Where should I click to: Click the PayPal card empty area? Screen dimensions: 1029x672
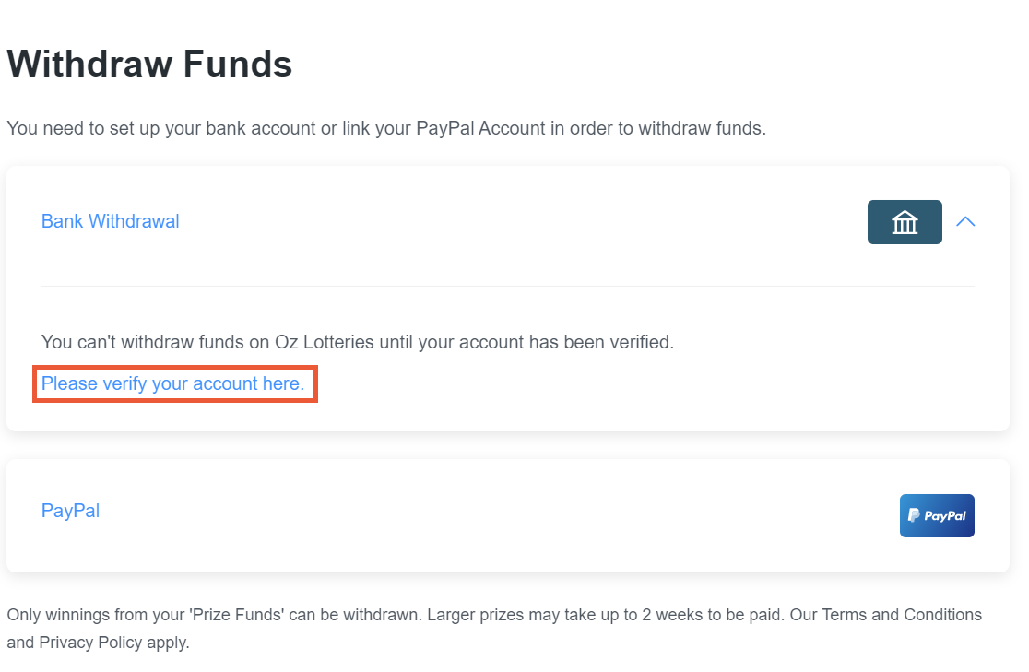[499, 516]
